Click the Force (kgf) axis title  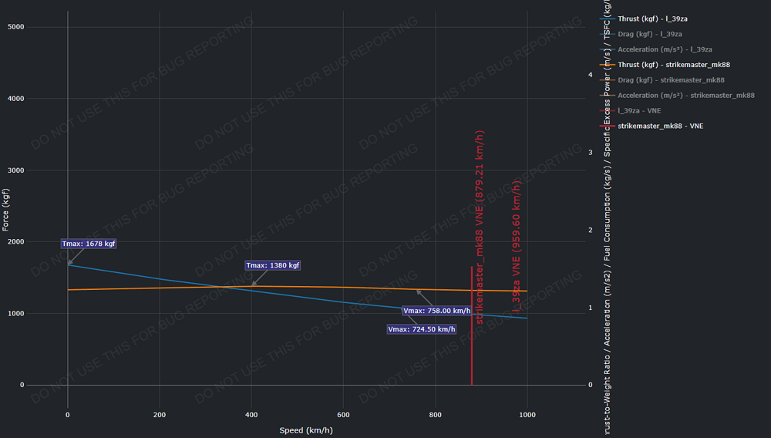(x=6, y=207)
